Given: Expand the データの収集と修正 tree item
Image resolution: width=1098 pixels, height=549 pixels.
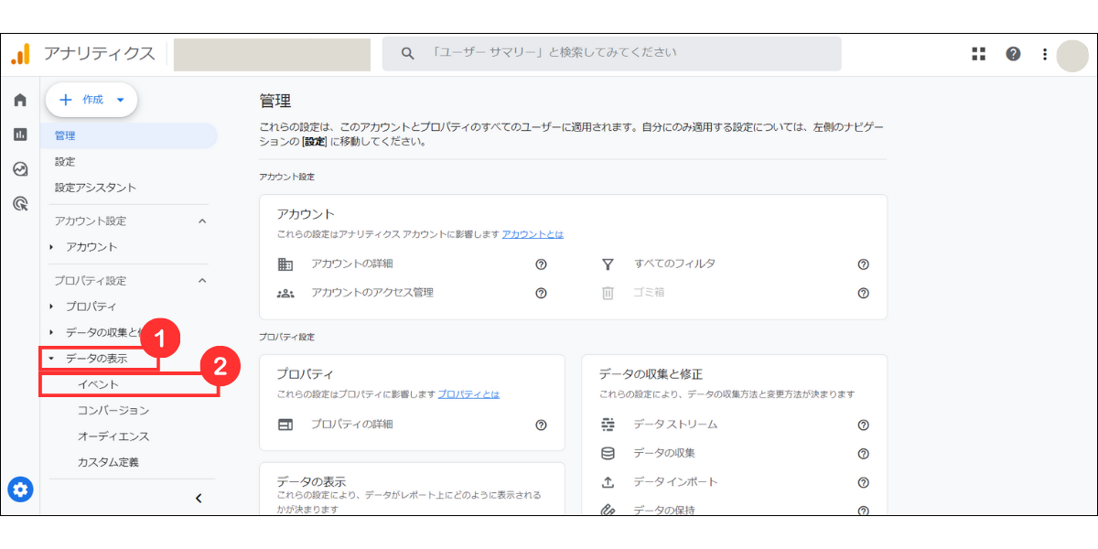Looking at the screenshot, I should point(51,332).
